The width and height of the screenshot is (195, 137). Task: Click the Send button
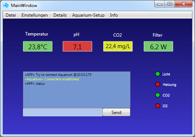click(x=117, y=112)
